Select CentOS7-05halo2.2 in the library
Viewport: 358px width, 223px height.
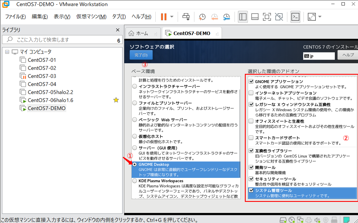(x=50, y=92)
